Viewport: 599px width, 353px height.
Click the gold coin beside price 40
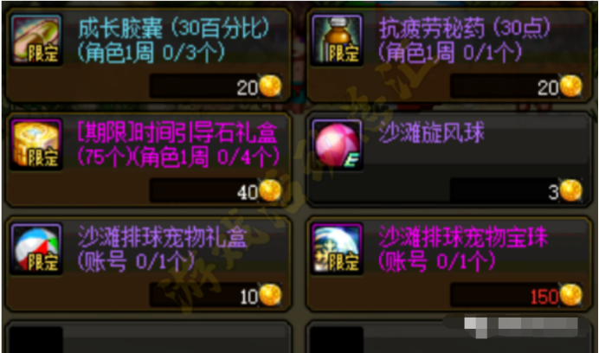point(270,190)
